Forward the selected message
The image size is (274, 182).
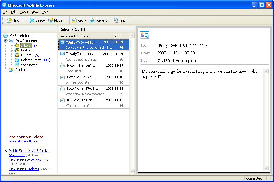(x=98, y=20)
